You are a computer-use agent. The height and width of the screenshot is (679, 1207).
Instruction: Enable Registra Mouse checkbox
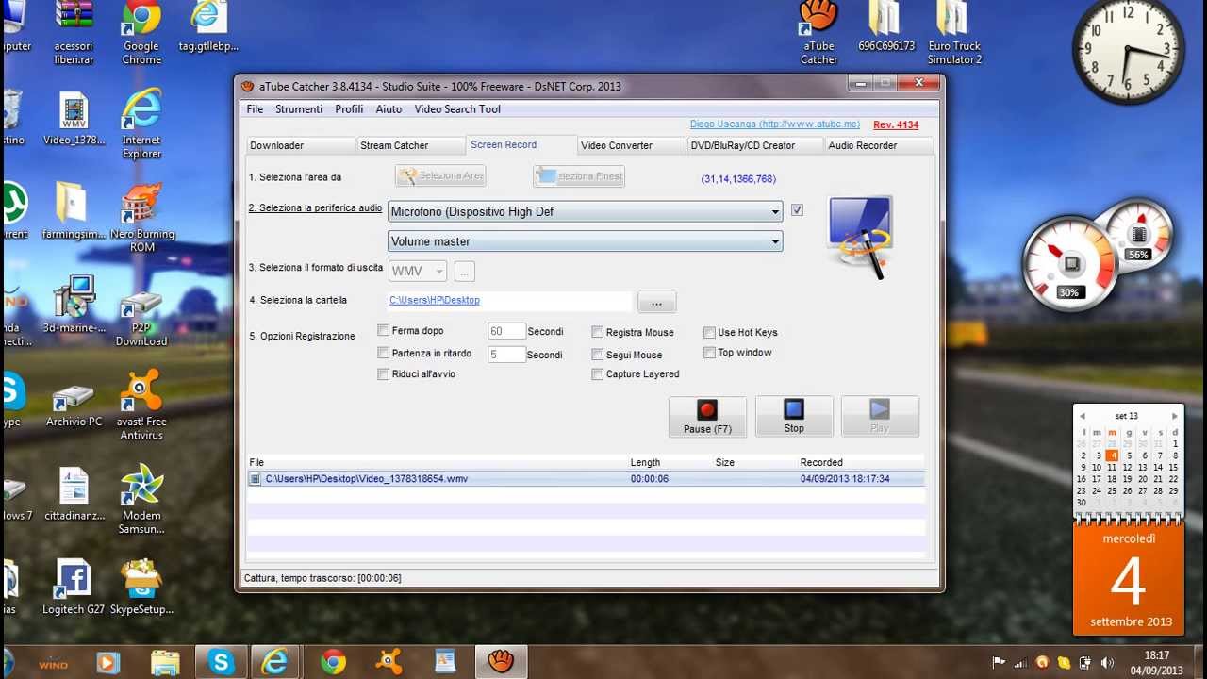click(597, 332)
